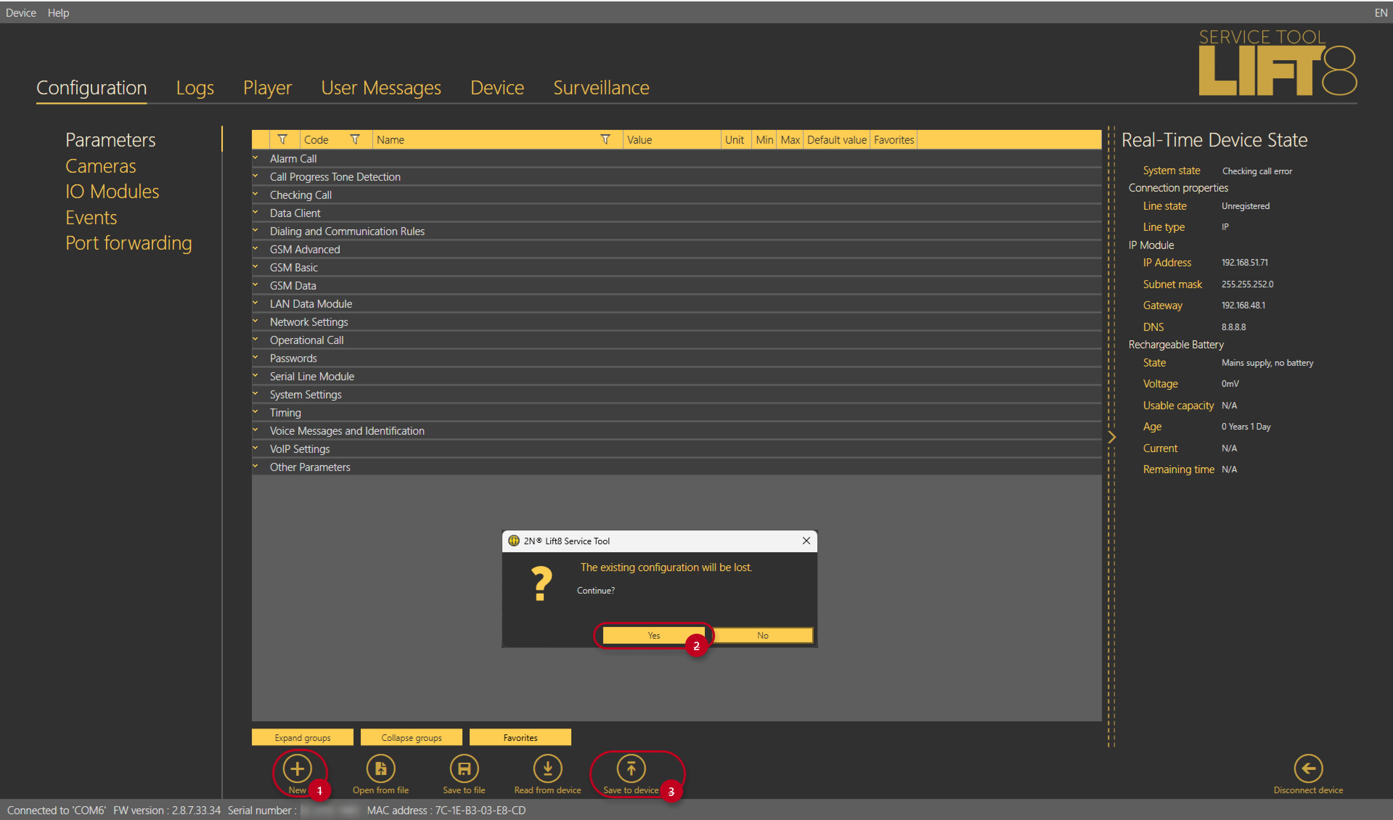Click the MAC address in status bar

447,810
